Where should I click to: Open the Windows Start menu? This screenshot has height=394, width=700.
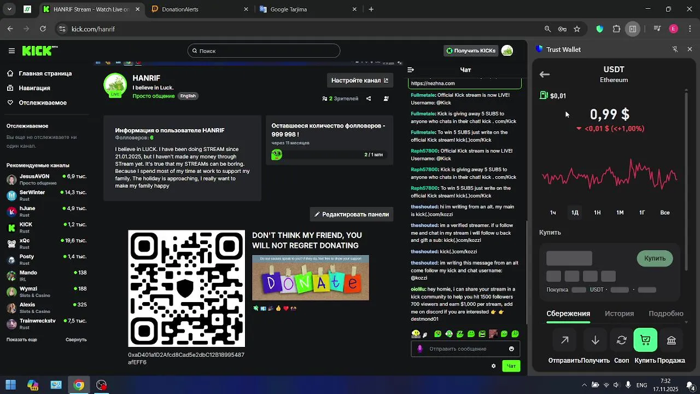point(10,385)
